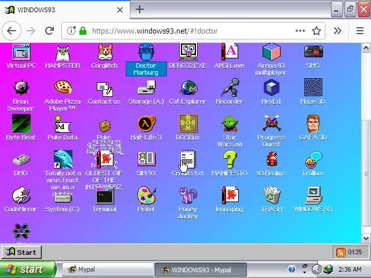Screen dimensions: 371x278
Task: Launch Adobe Pizza Player icon
Action: [x=63, y=86]
